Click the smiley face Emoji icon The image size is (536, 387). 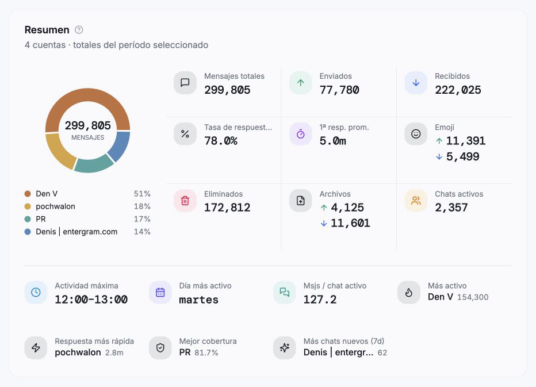[416, 134]
